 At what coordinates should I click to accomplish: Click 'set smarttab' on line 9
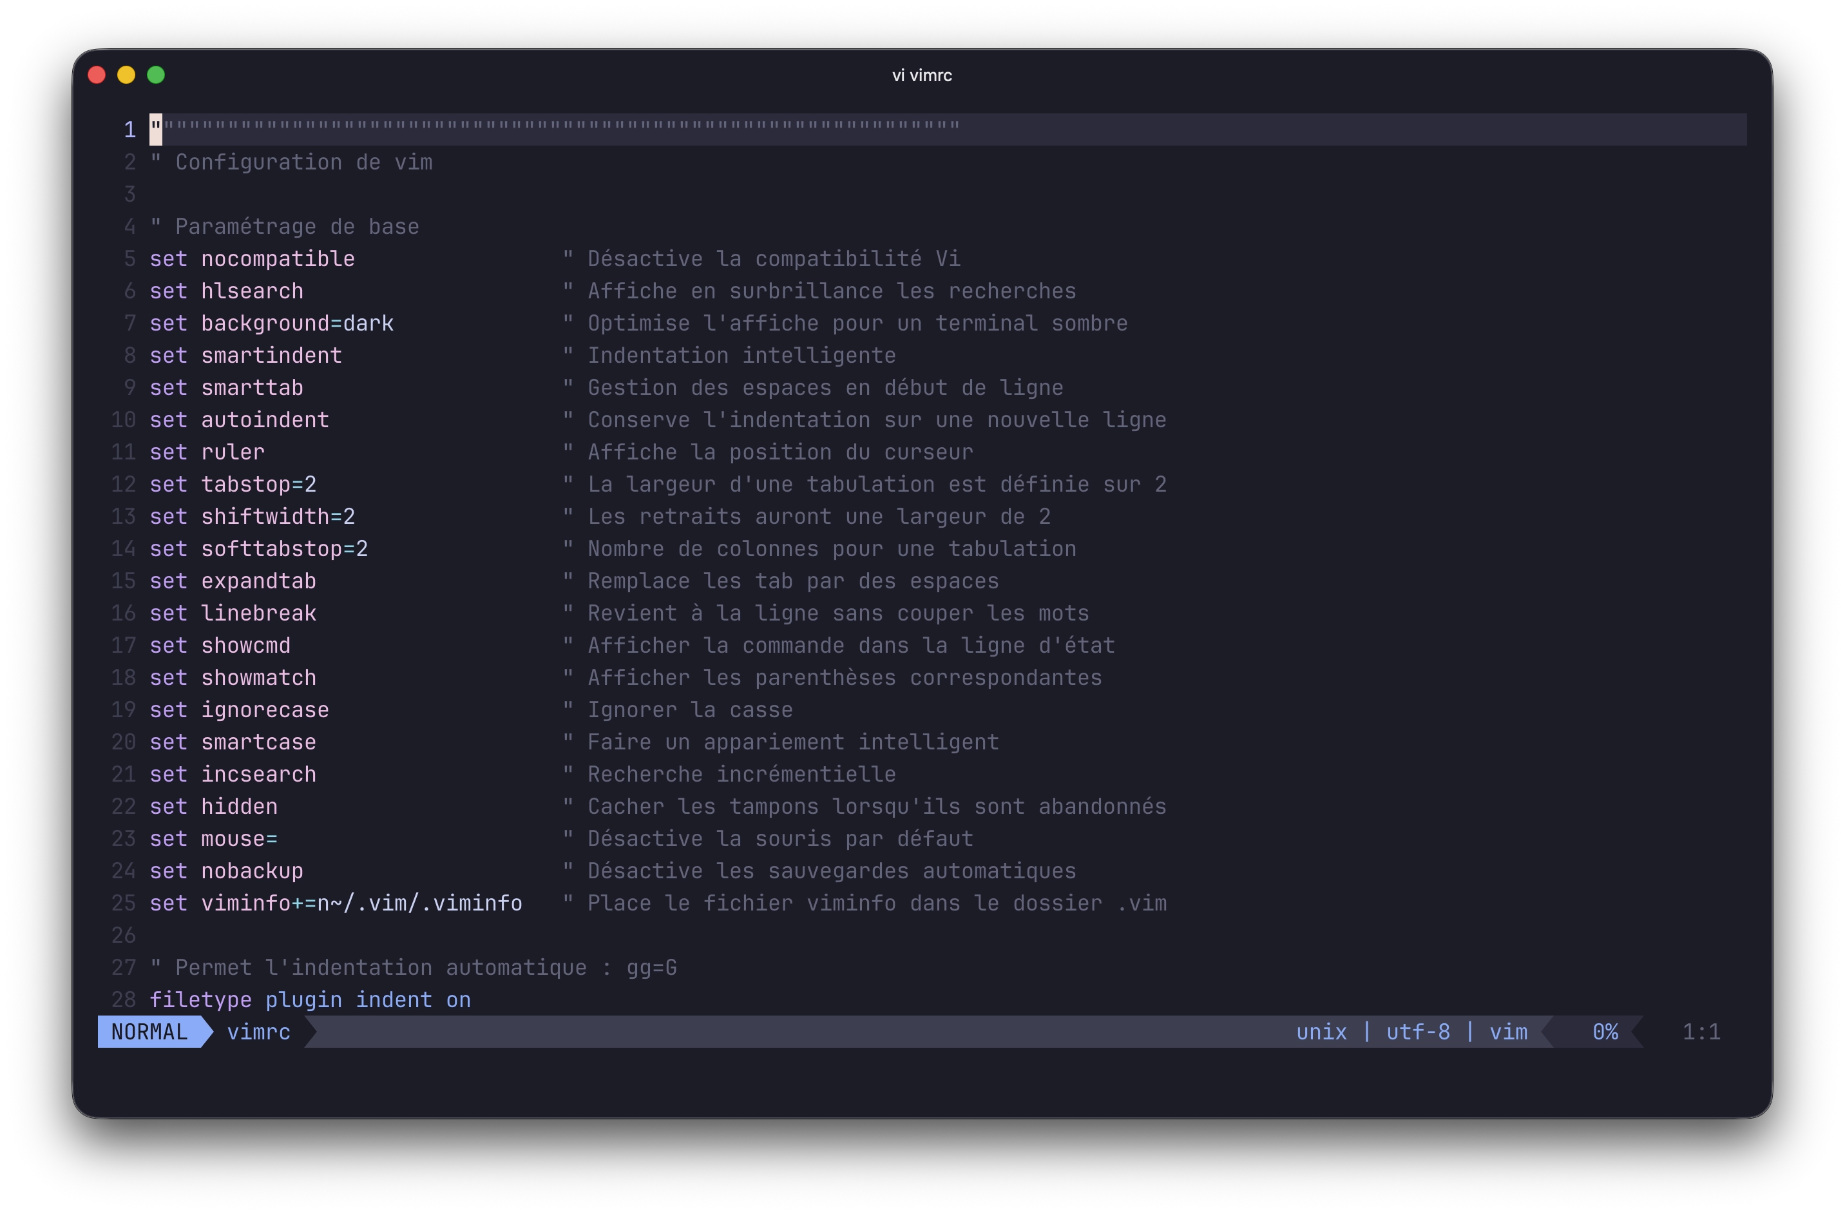[226, 388]
